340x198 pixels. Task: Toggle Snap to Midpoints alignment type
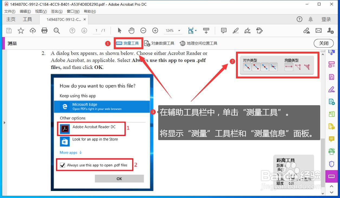[265, 67]
